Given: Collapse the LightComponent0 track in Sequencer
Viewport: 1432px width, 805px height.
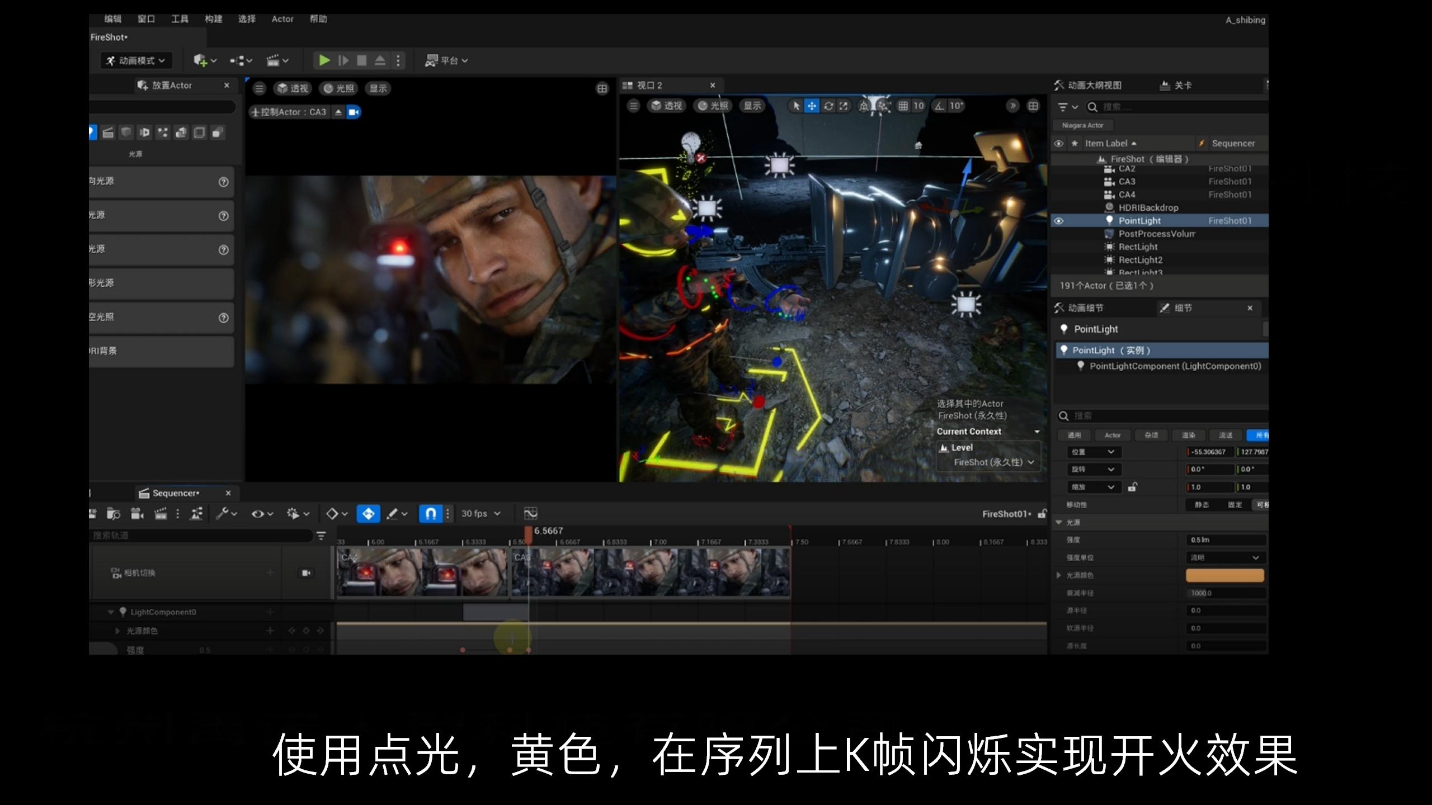Looking at the screenshot, I should point(111,612).
